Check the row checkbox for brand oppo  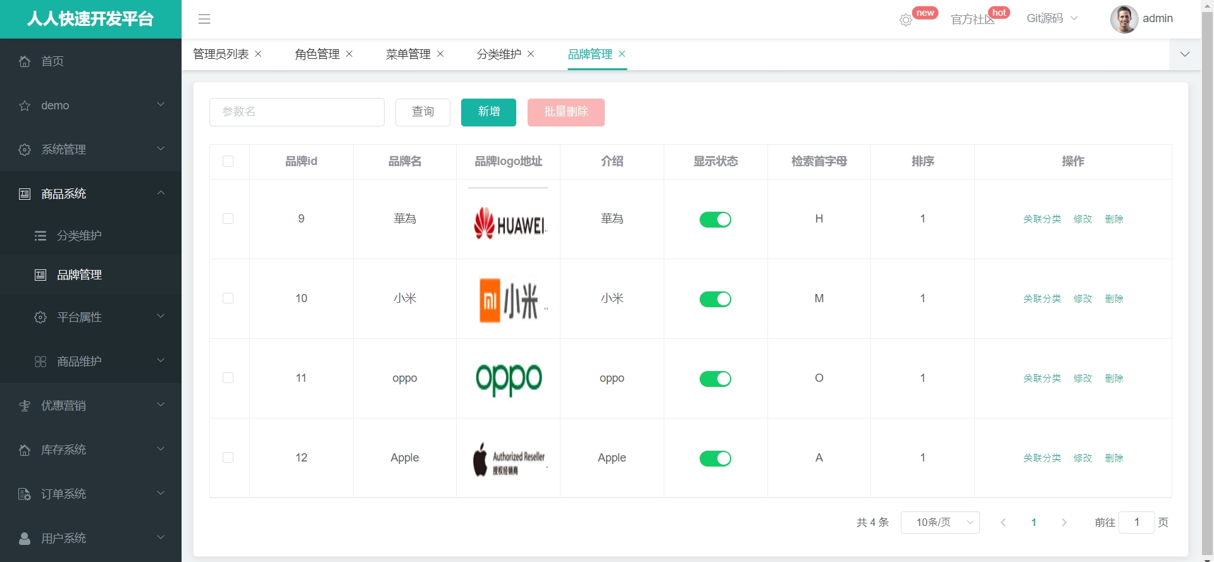coord(228,377)
